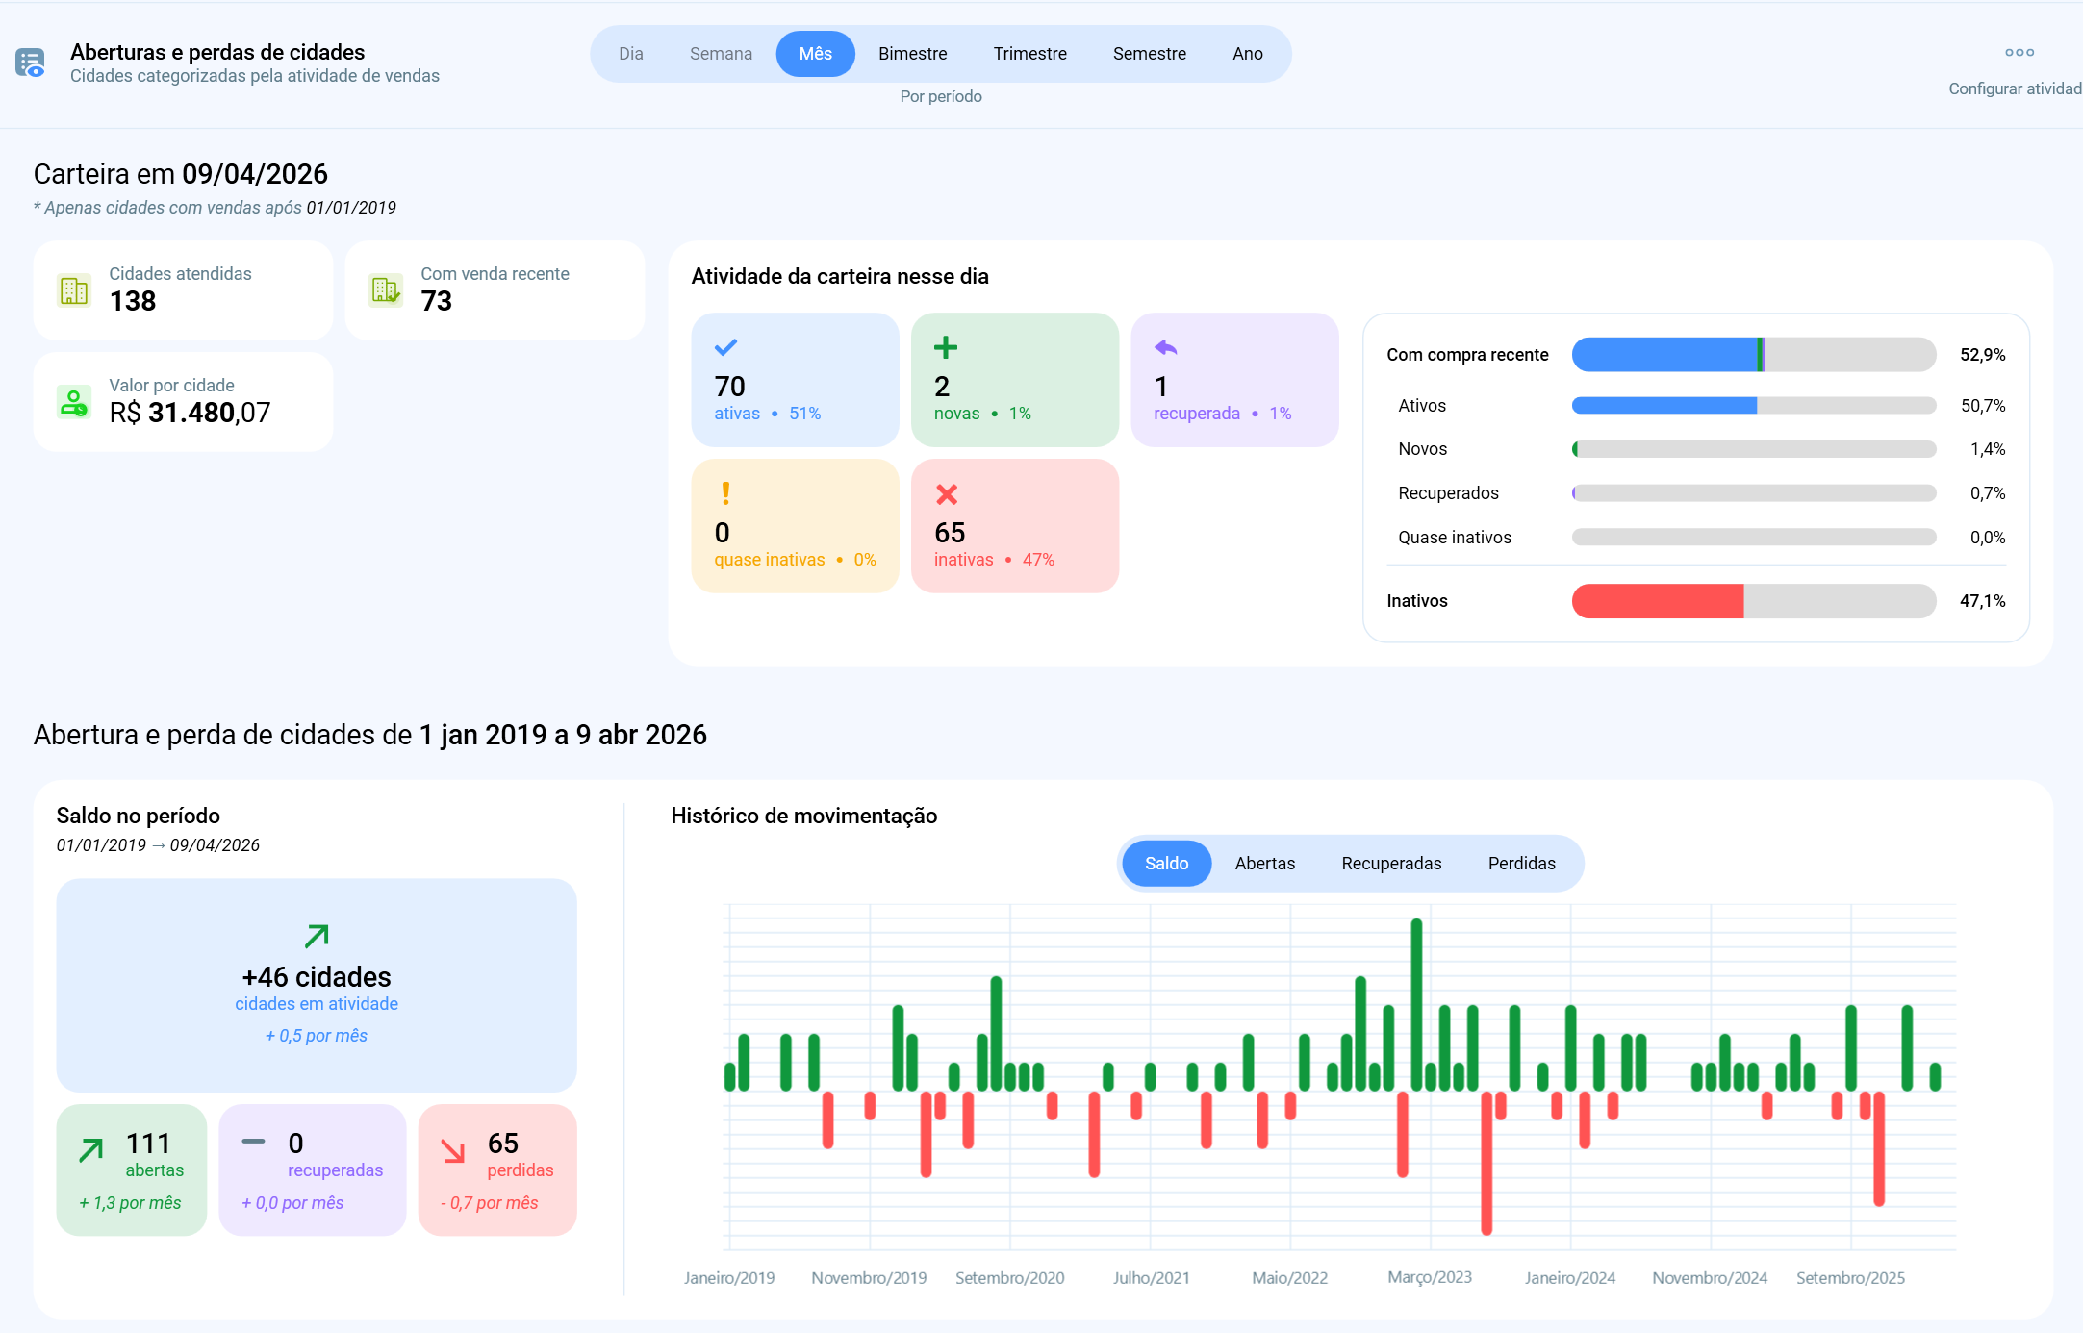
Task: Select the Recuperadas chart filter
Action: tap(1391, 863)
